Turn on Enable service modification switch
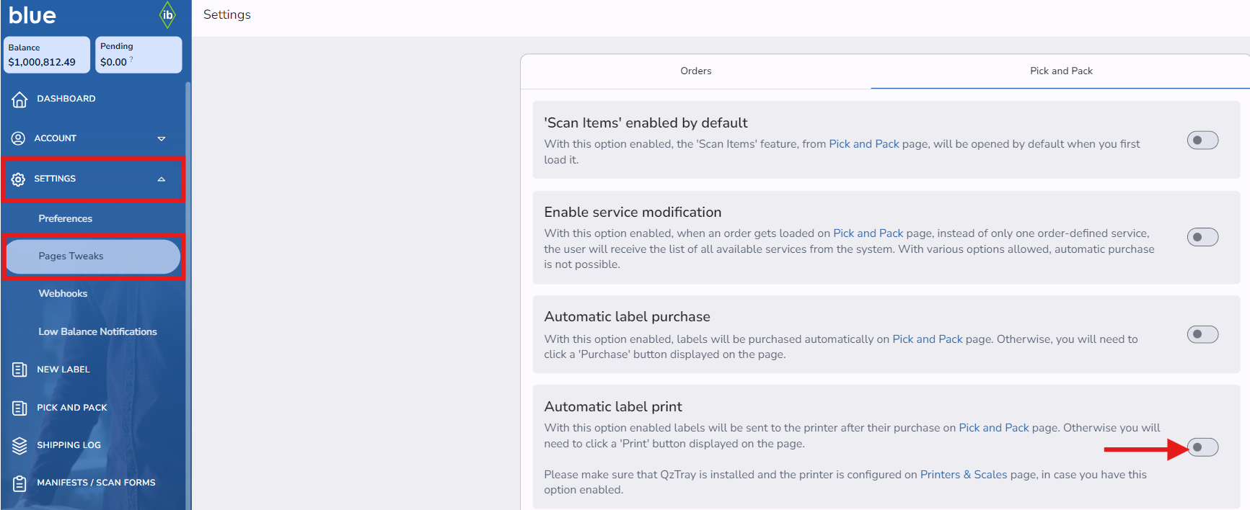The image size is (1250, 510). click(1202, 237)
